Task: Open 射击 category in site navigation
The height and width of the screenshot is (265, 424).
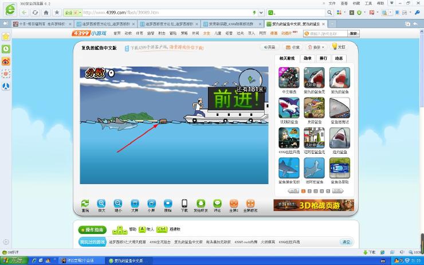Action: (162, 33)
